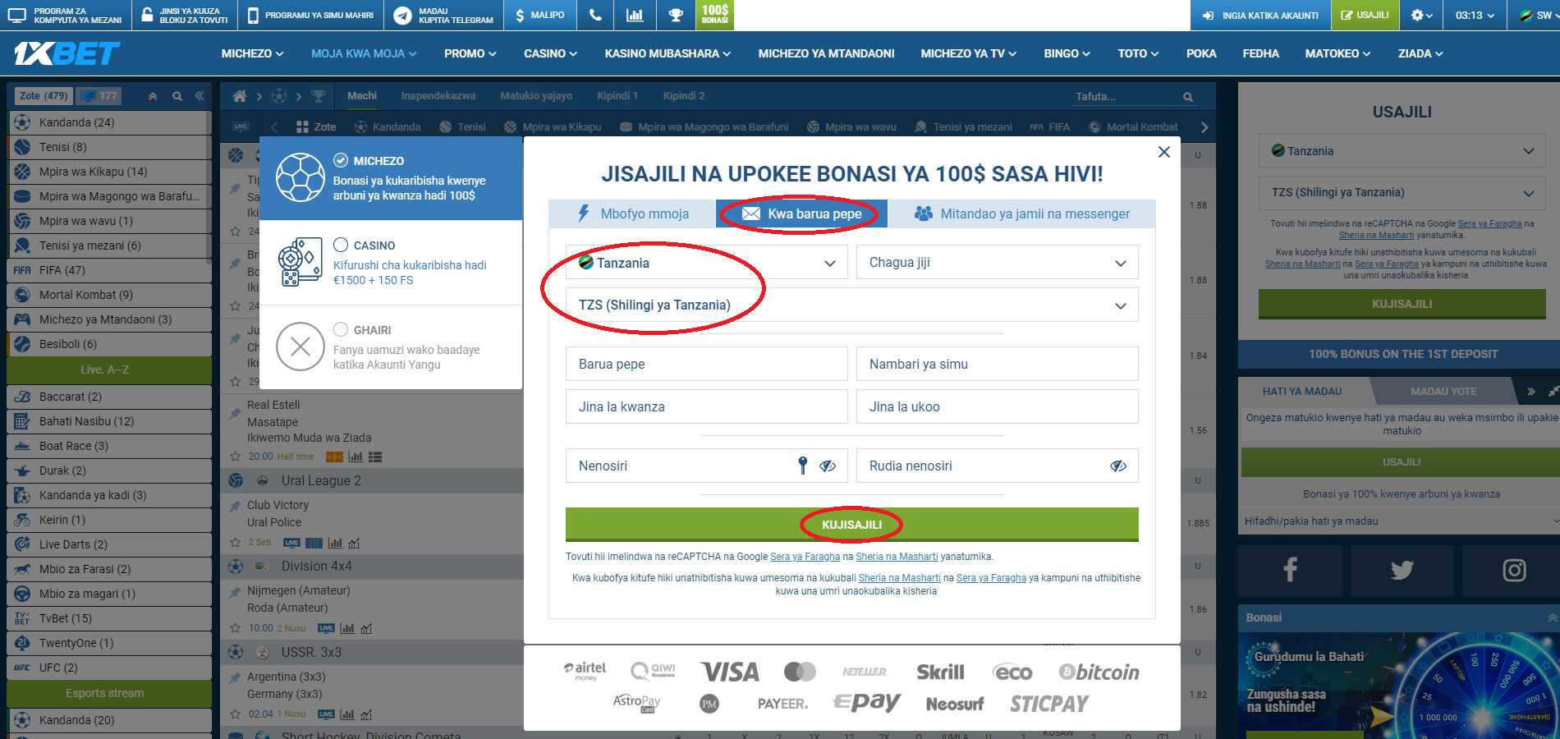This screenshot has width=1560, height=739.
Task: Select the MICHEZO bonus radio option
Action: 341,160
